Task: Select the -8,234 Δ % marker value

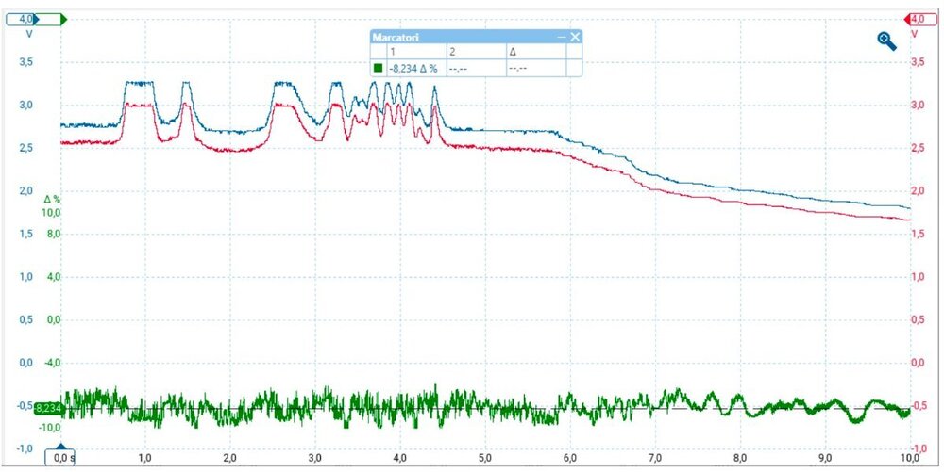Action: pyautogui.click(x=413, y=68)
